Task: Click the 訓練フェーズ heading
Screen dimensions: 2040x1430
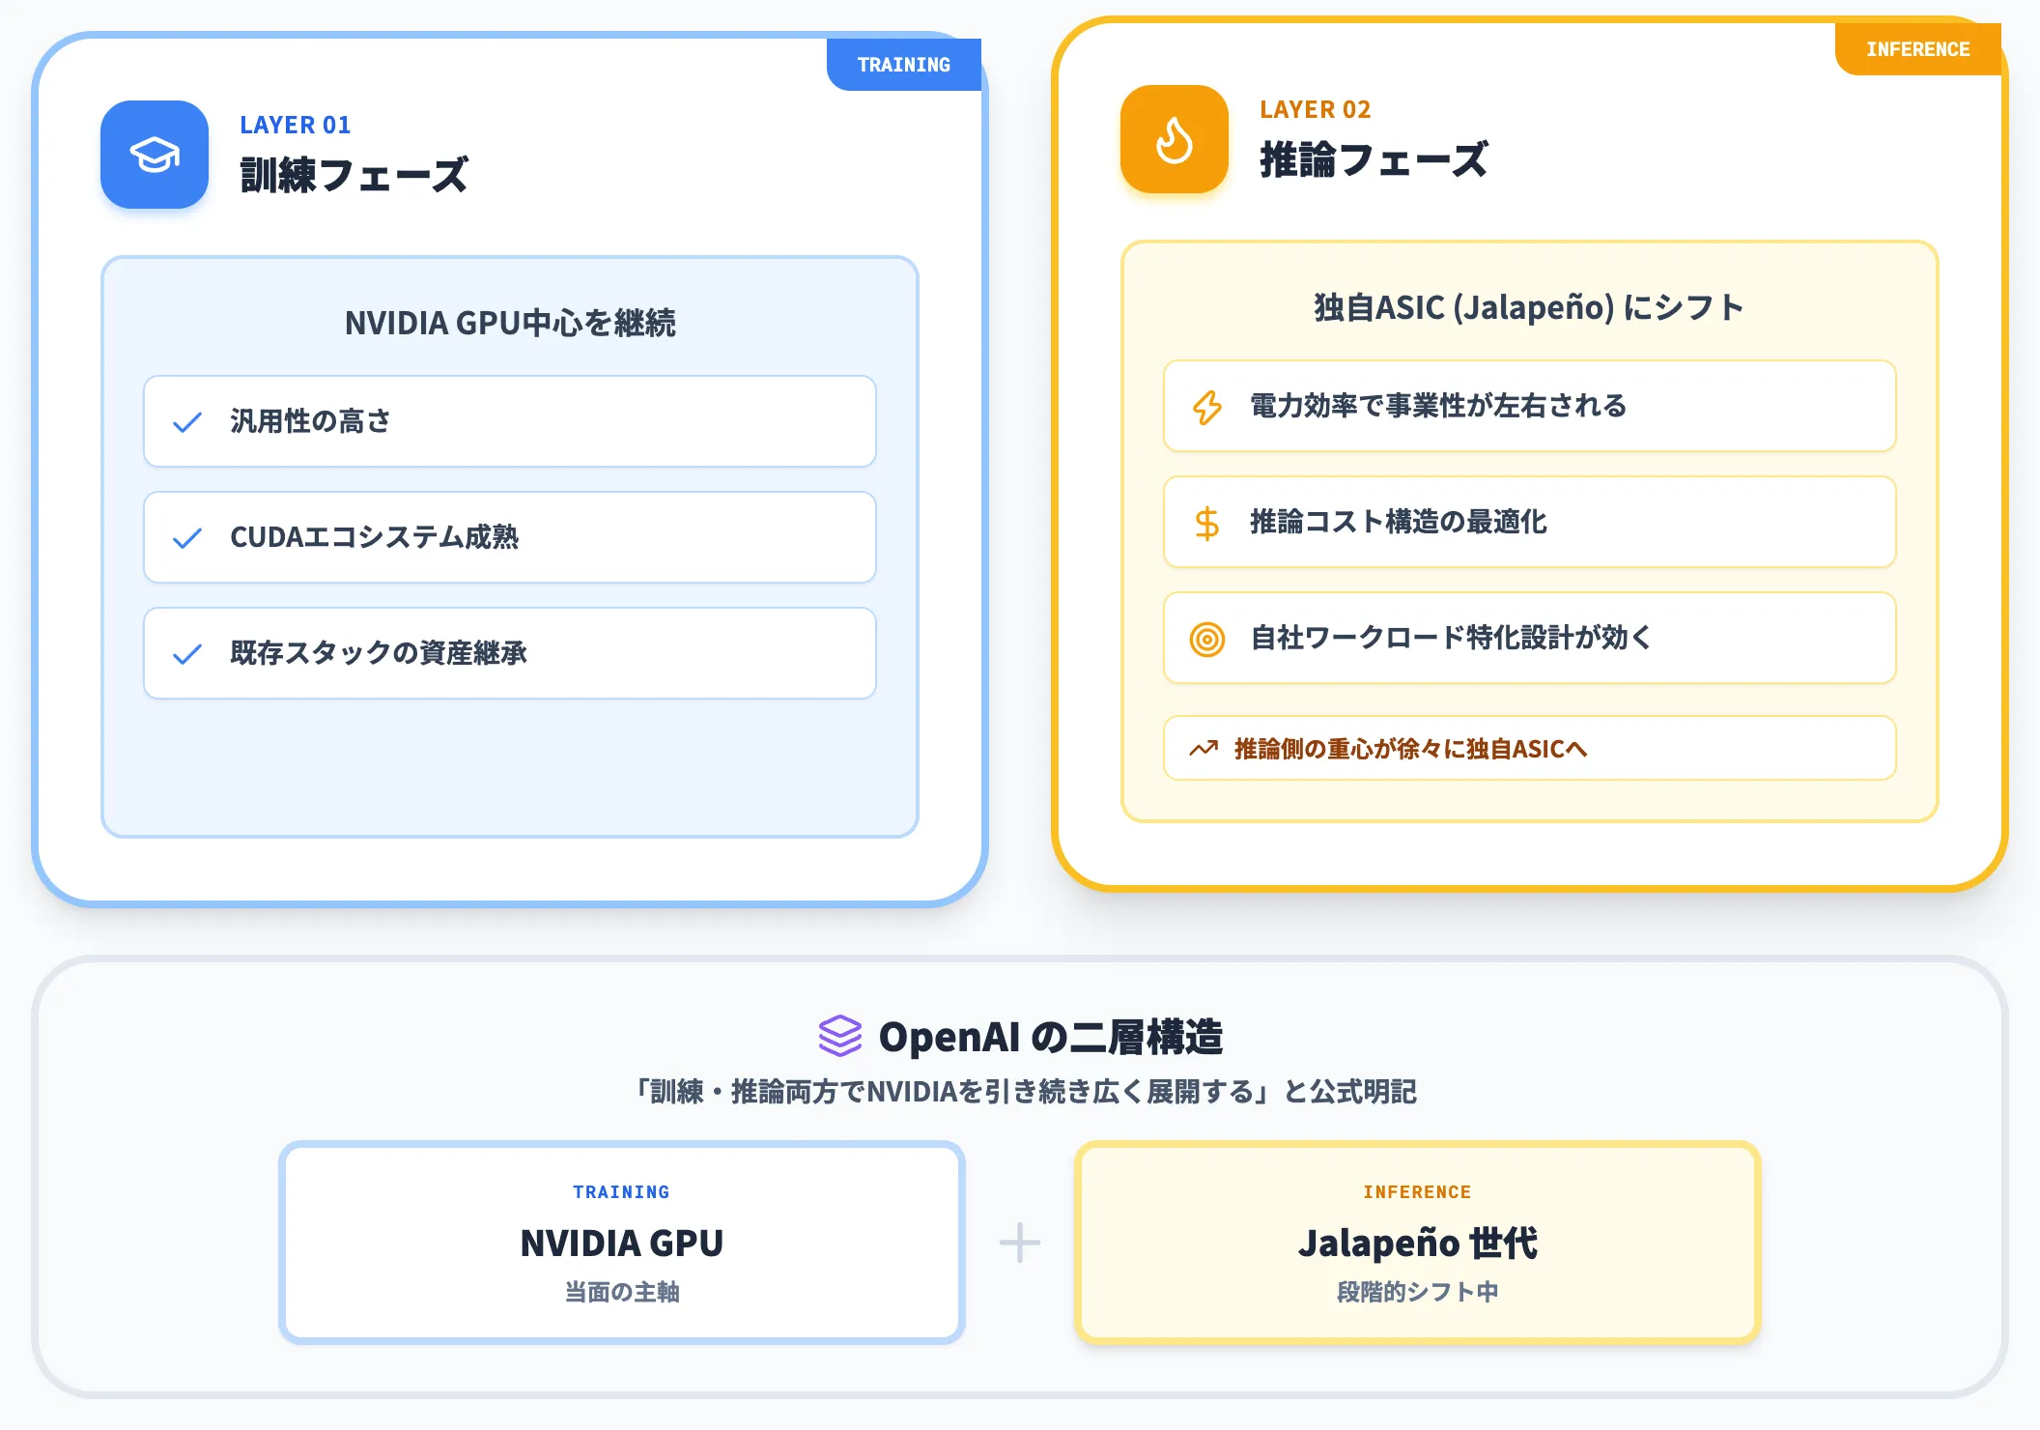Action: pyautogui.click(x=354, y=175)
